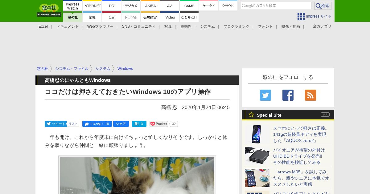This screenshot has width=370, height=194.
Task: Open the GAME tab
Action: click(189, 6)
